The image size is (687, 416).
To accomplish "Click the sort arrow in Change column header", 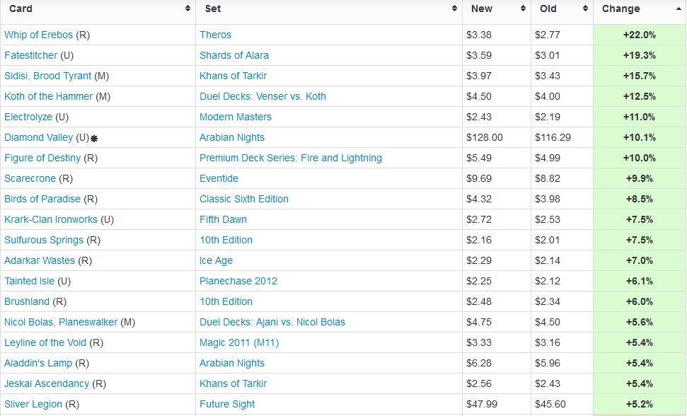I will 678,9.
